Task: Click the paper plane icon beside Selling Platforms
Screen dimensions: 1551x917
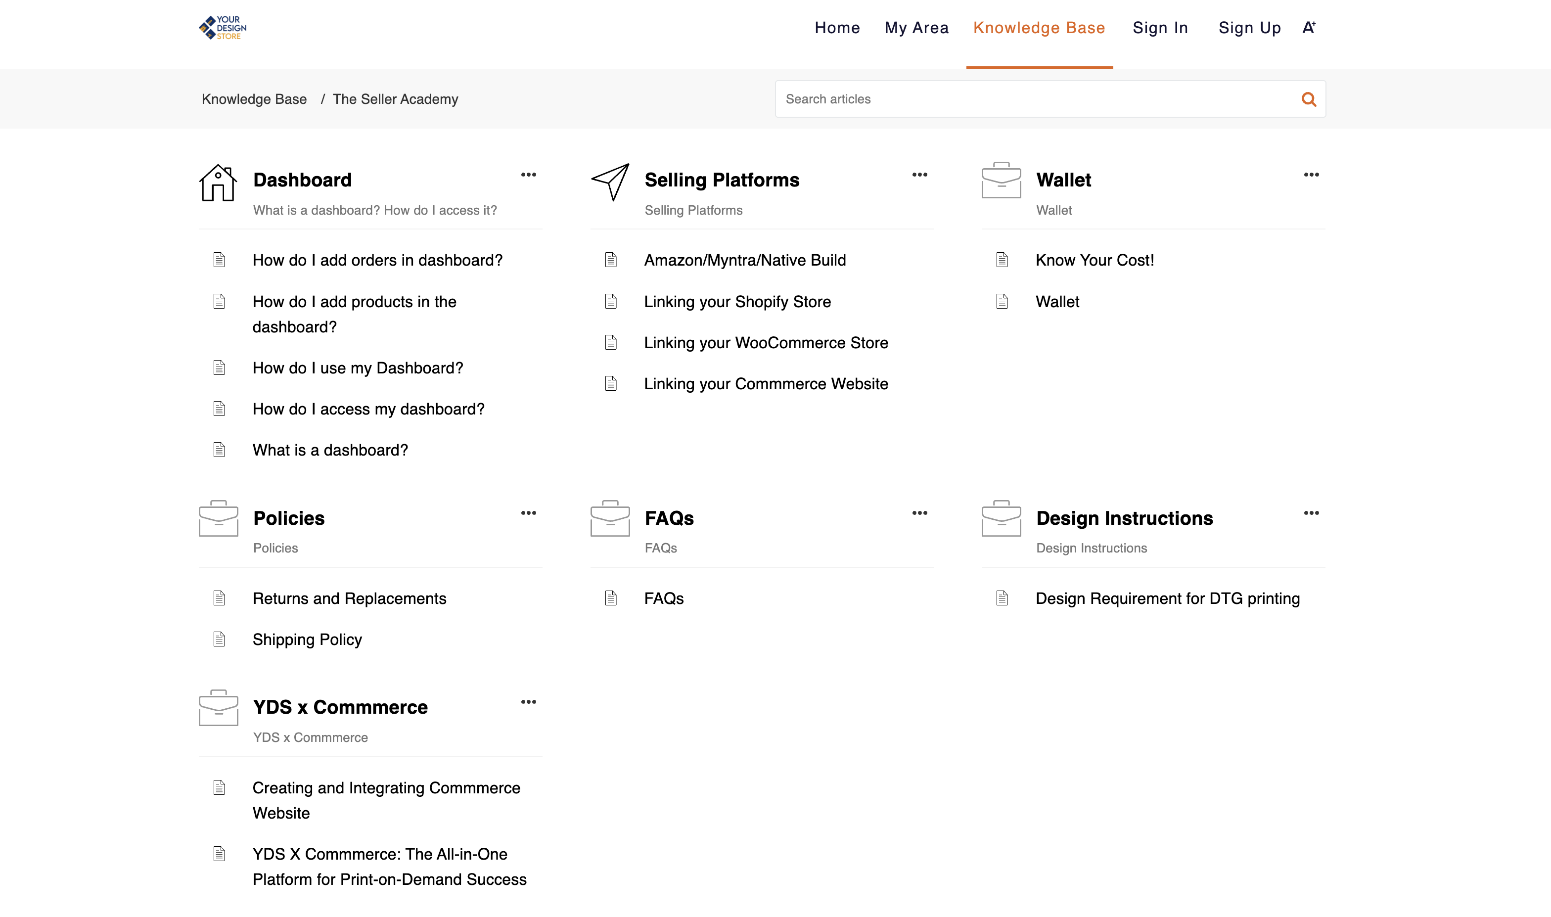Action: click(x=610, y=183)
